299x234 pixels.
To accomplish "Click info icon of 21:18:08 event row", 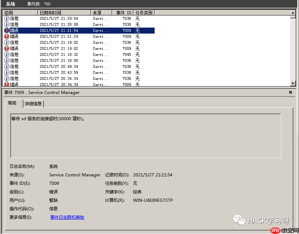I will pos(7,60).
